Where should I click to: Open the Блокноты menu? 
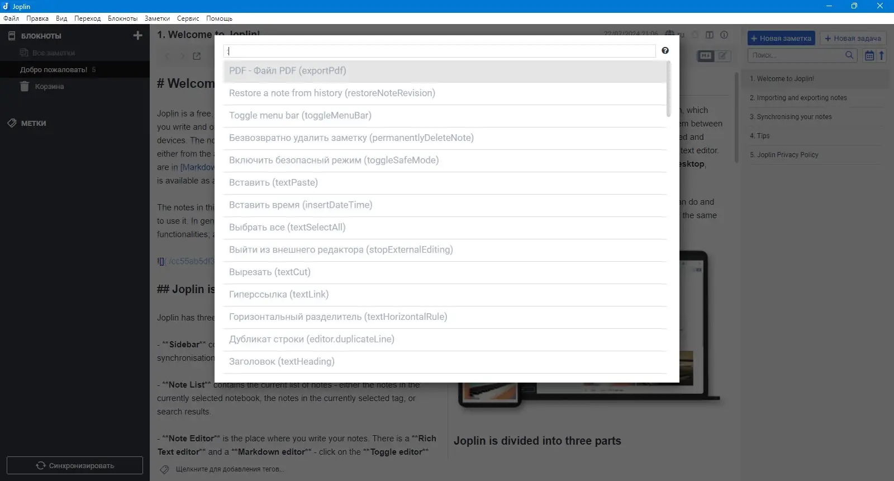click(x=123, y=18)
